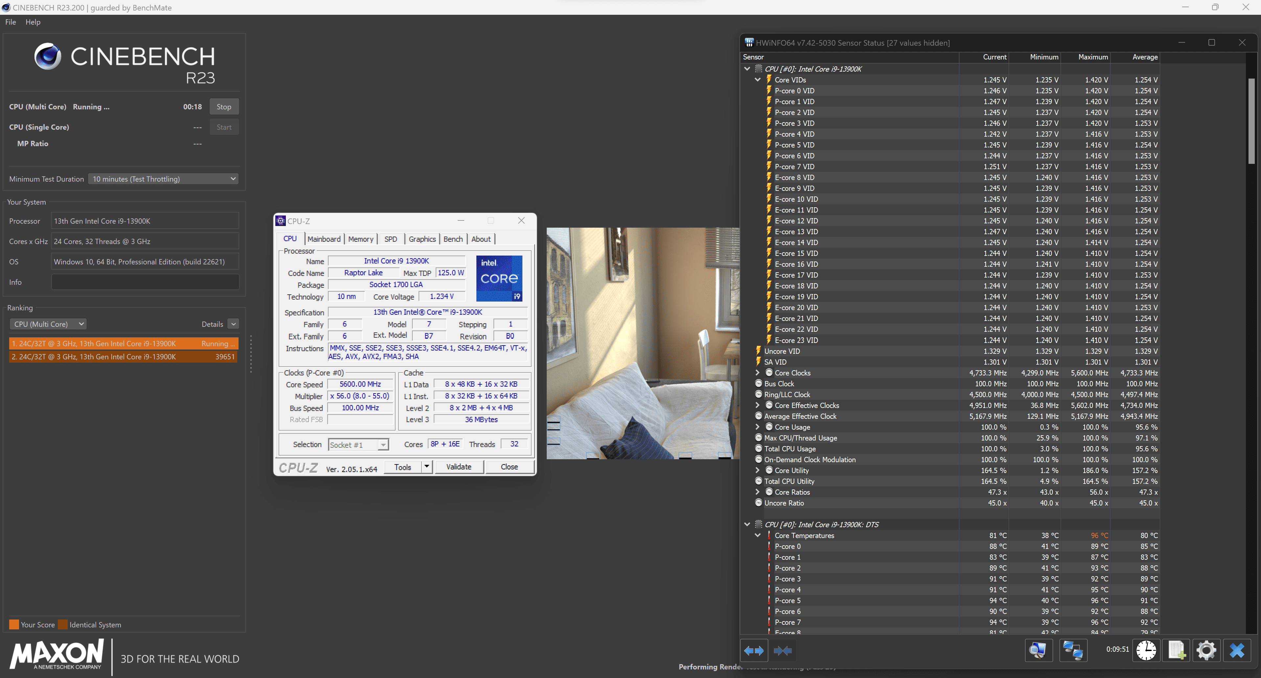This screenshot has width=1261, height=678.
Task: Open remote monitoring network computers icon
Action: click(x=1073, y=651)
